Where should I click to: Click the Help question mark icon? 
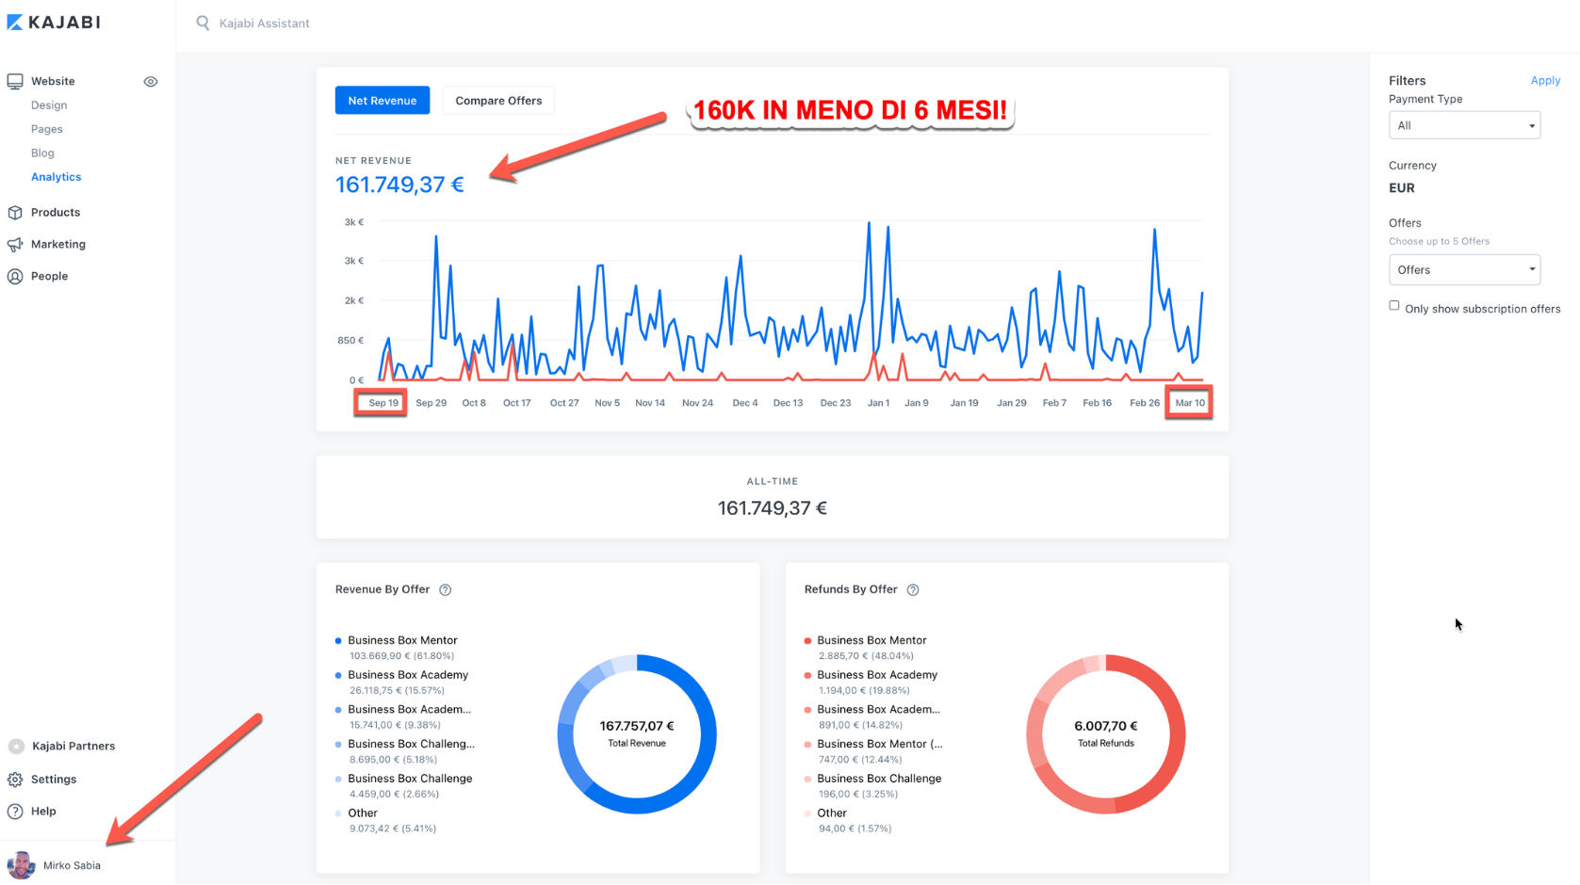[x=15, y=812]
